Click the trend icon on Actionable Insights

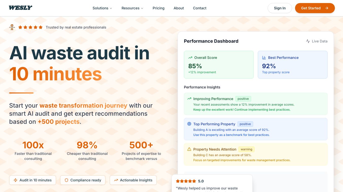(x=116, y=180)
